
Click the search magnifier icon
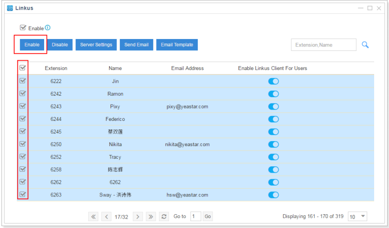365,45
